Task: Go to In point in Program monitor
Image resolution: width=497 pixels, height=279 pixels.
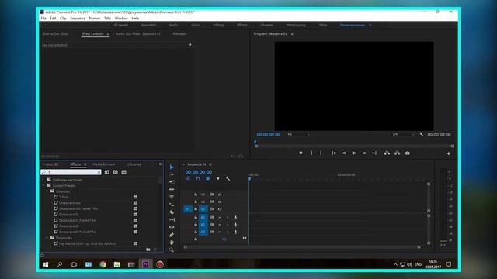Action: [334, 153]
